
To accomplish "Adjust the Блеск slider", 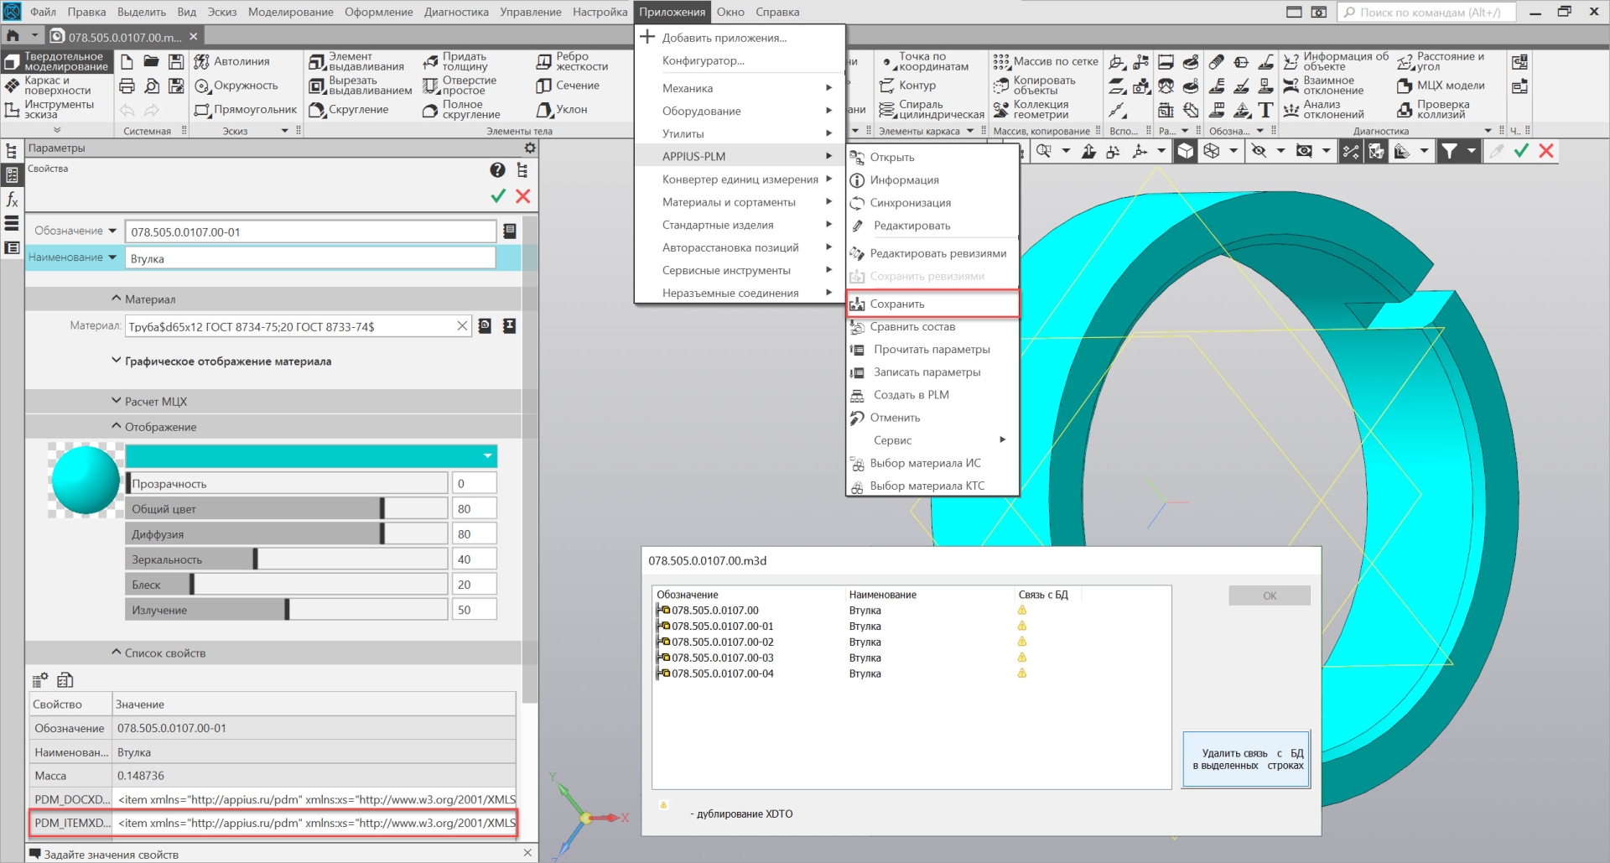I will click(287, 584).
